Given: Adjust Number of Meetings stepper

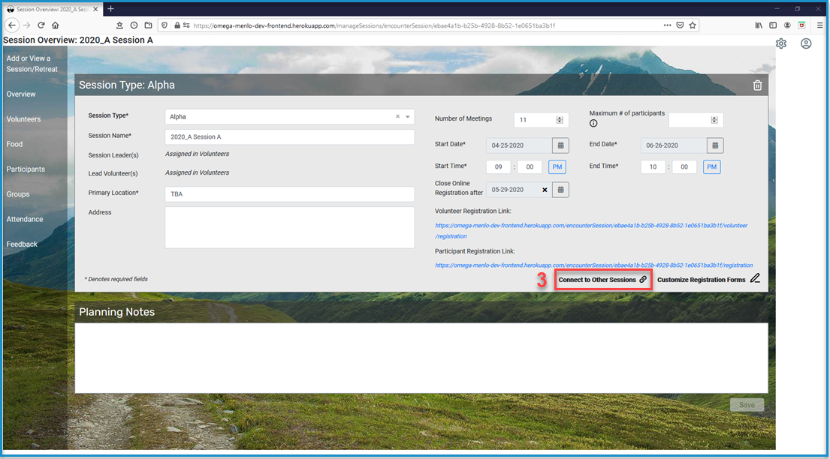Looking at the screenshot, I should (x=560, y=120).
